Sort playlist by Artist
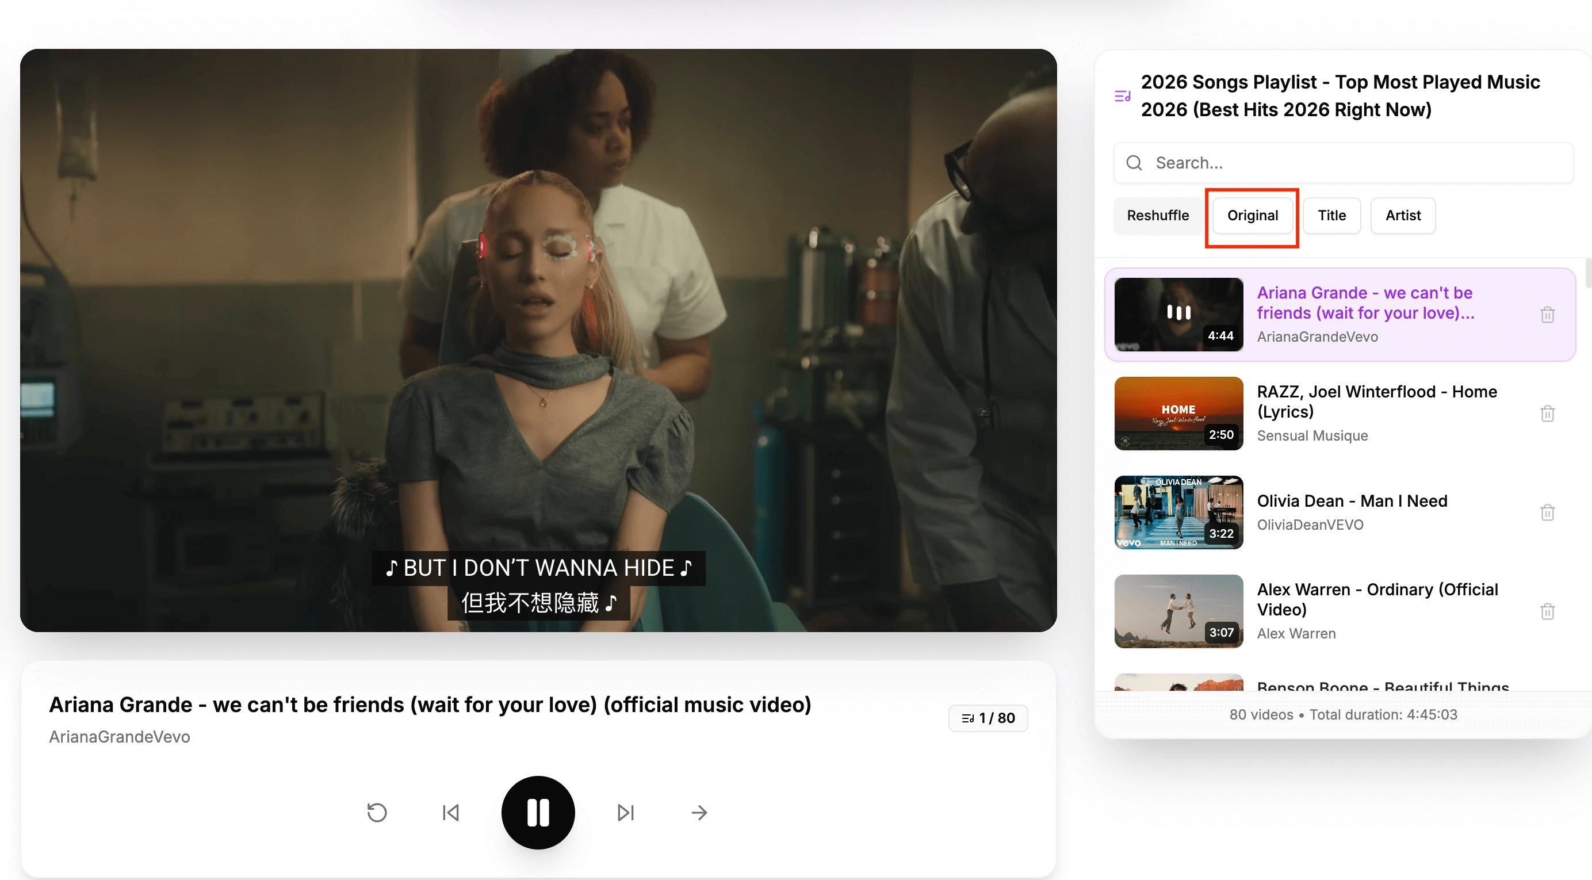Image resolution: width=1592 pixels, height=880 pixels. pos(1402,216)
